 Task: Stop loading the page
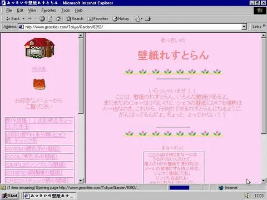42,19
